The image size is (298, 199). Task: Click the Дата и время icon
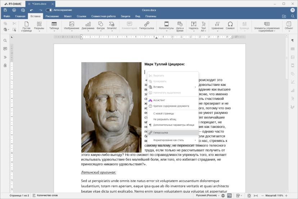(x=180, y=26)
